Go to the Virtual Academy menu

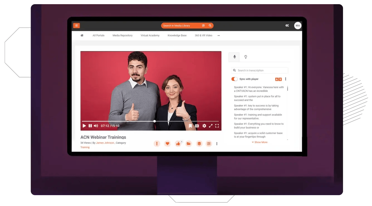[x=150, y=35]
